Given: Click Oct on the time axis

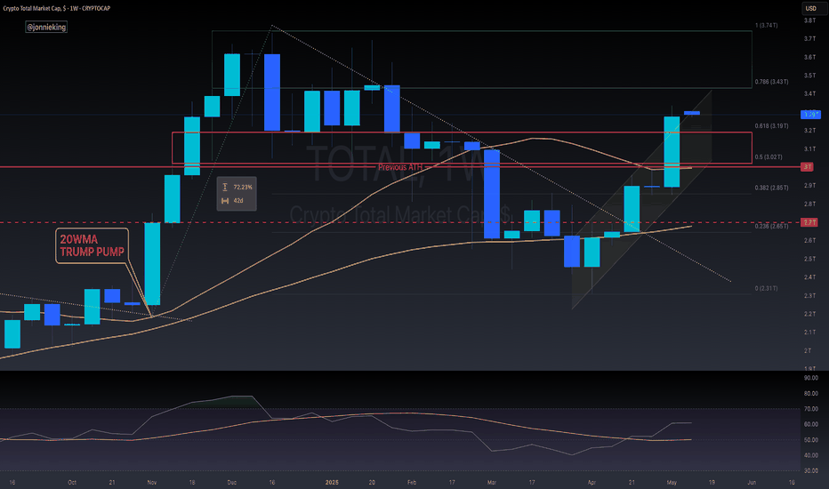Looking at the screenshot, I should pos(72,483).
